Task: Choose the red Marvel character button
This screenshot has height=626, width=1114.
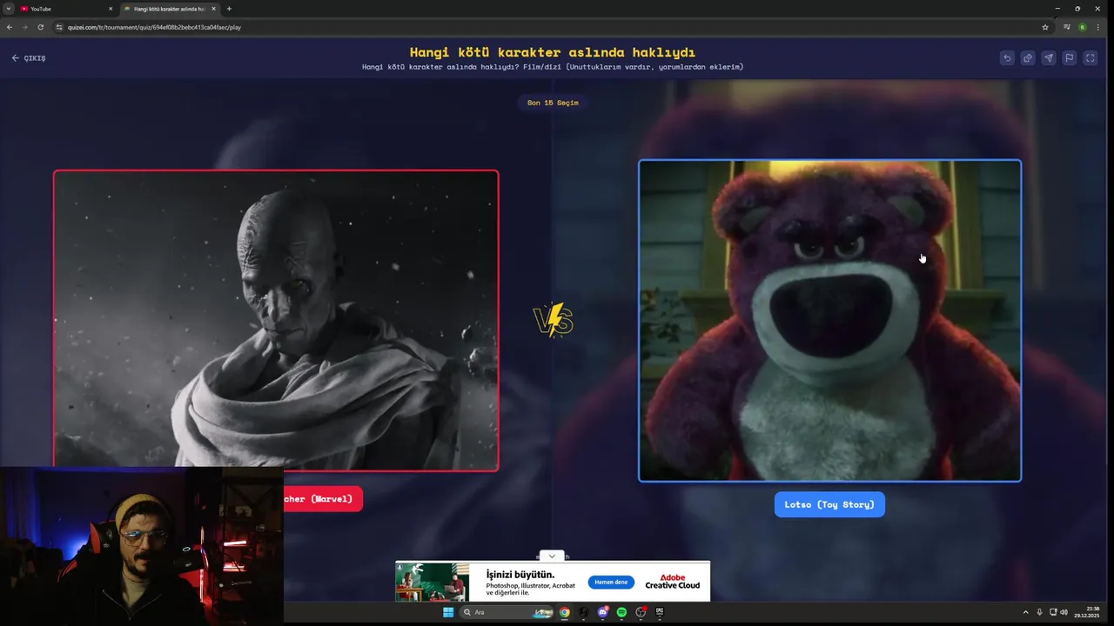Action: pyautogui.click(x=323, y=499)
